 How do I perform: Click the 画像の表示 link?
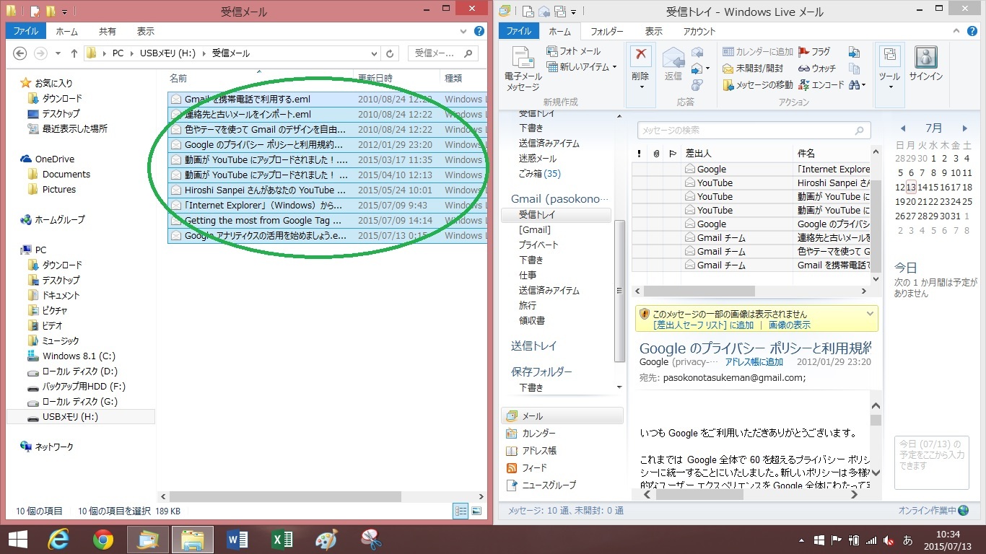789,325
